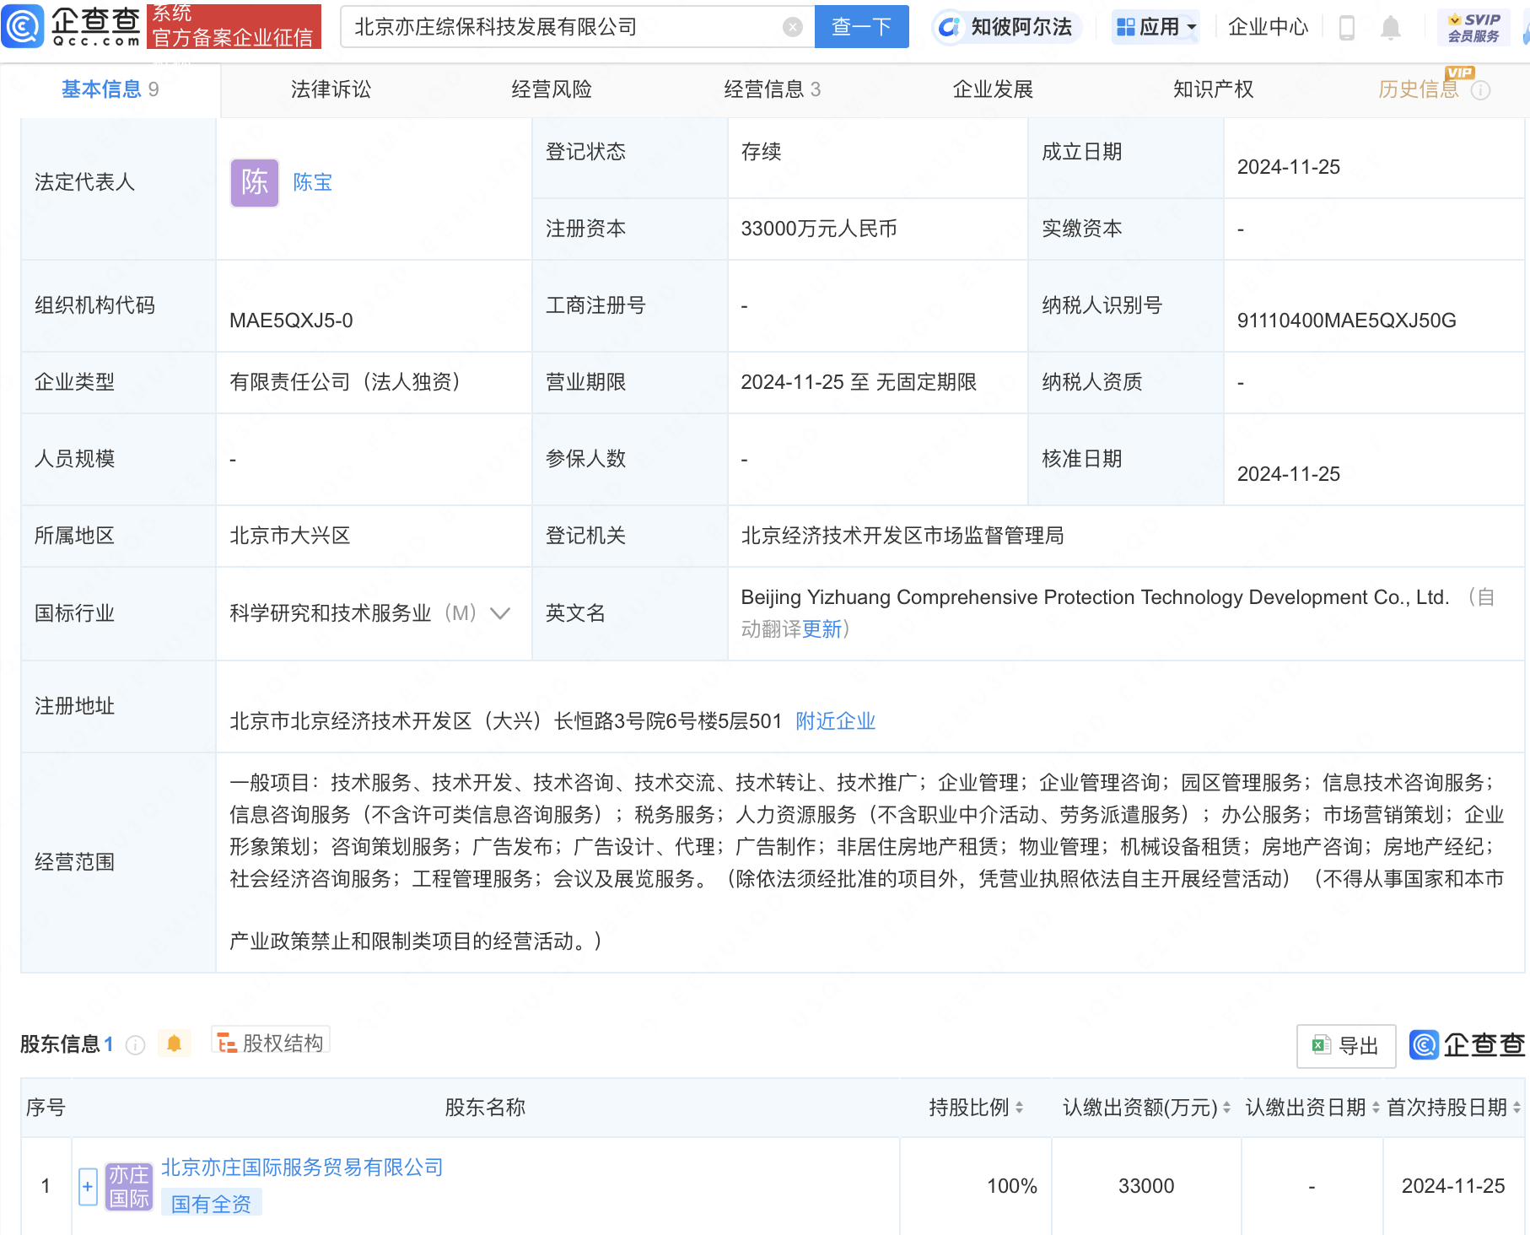1530x1235 pixels.
Task: Click the Qcc.com logo icon
Action: click(23, 26)
